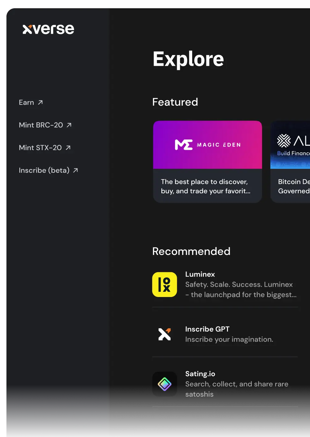Click the Explore page heading
This screenshot has width=310, height=437.
click(x=188, y=59)
